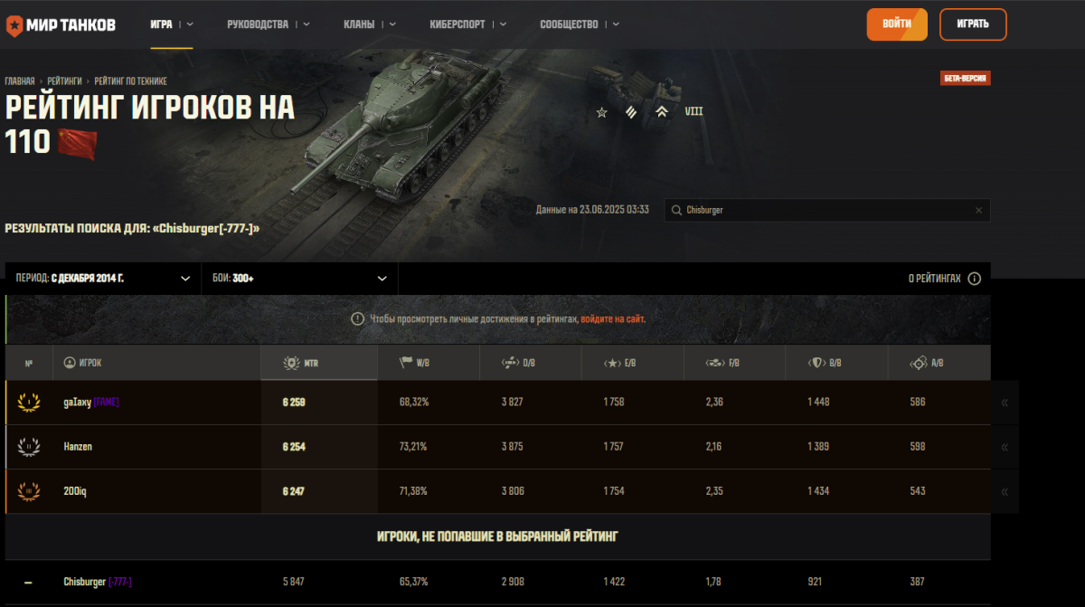Expand gaIaxy row with side arrow
The height and width of the screenshot is (607, 1085).
1005,403
